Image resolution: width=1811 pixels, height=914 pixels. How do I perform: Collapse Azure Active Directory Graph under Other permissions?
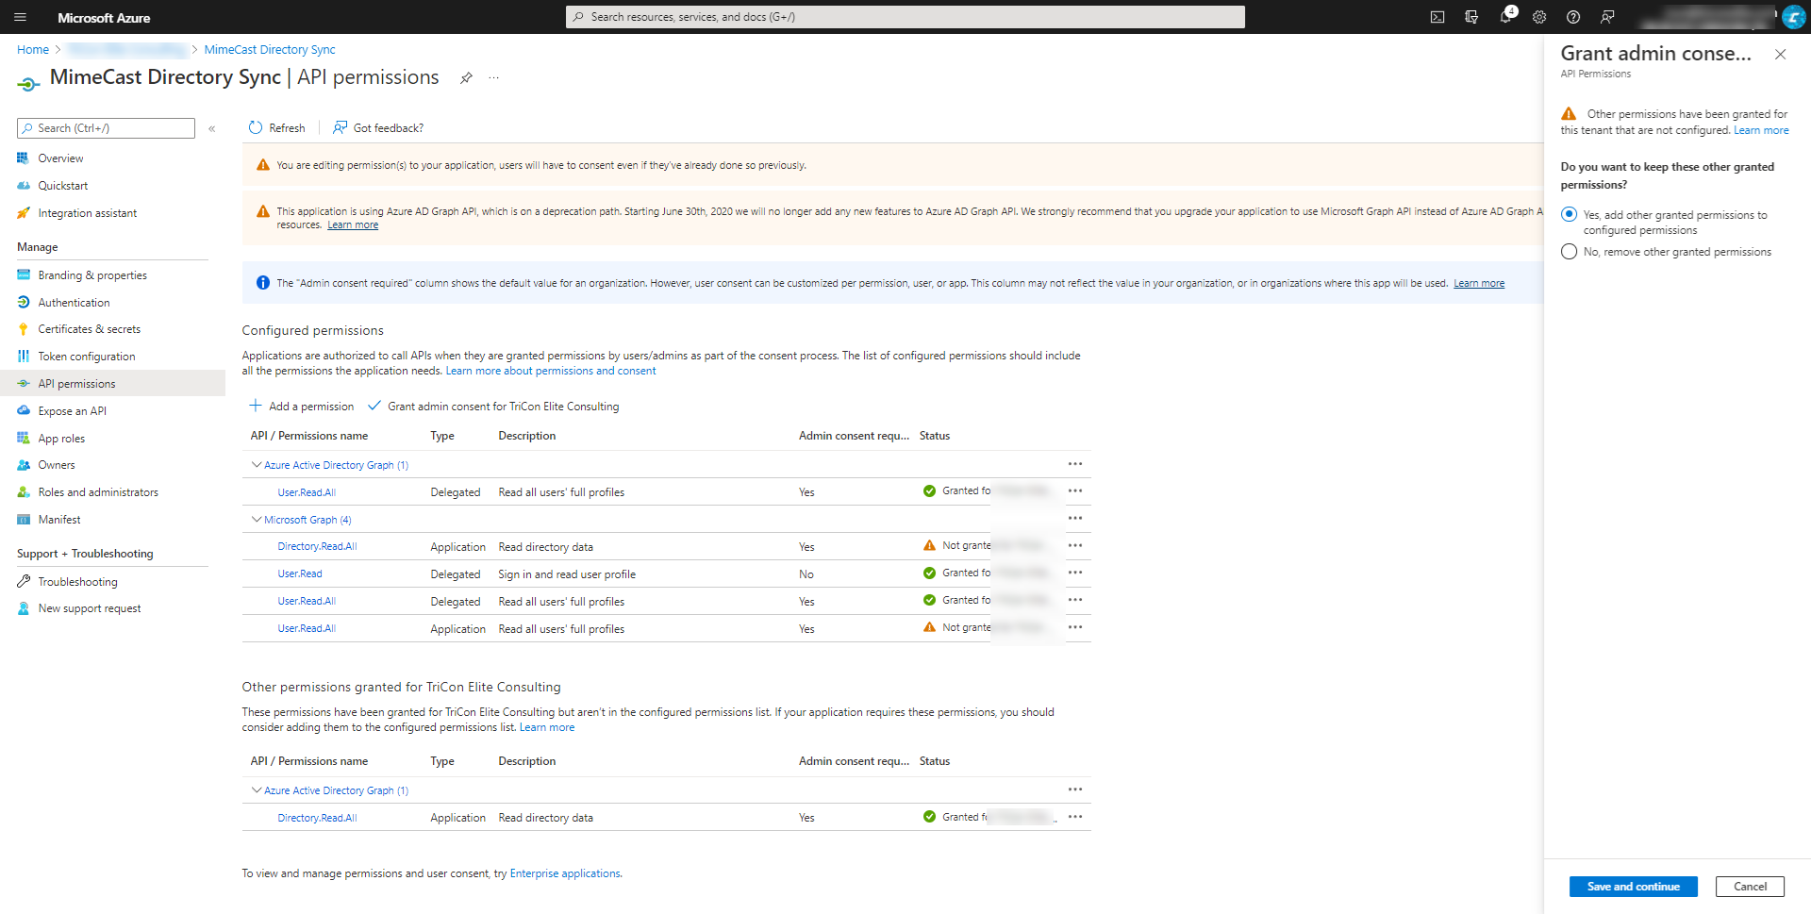tap(256, 790)
